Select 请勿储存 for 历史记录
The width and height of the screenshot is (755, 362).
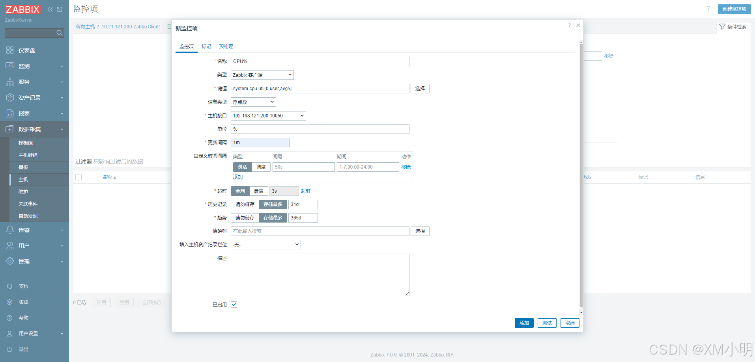[x=245, y=204]
